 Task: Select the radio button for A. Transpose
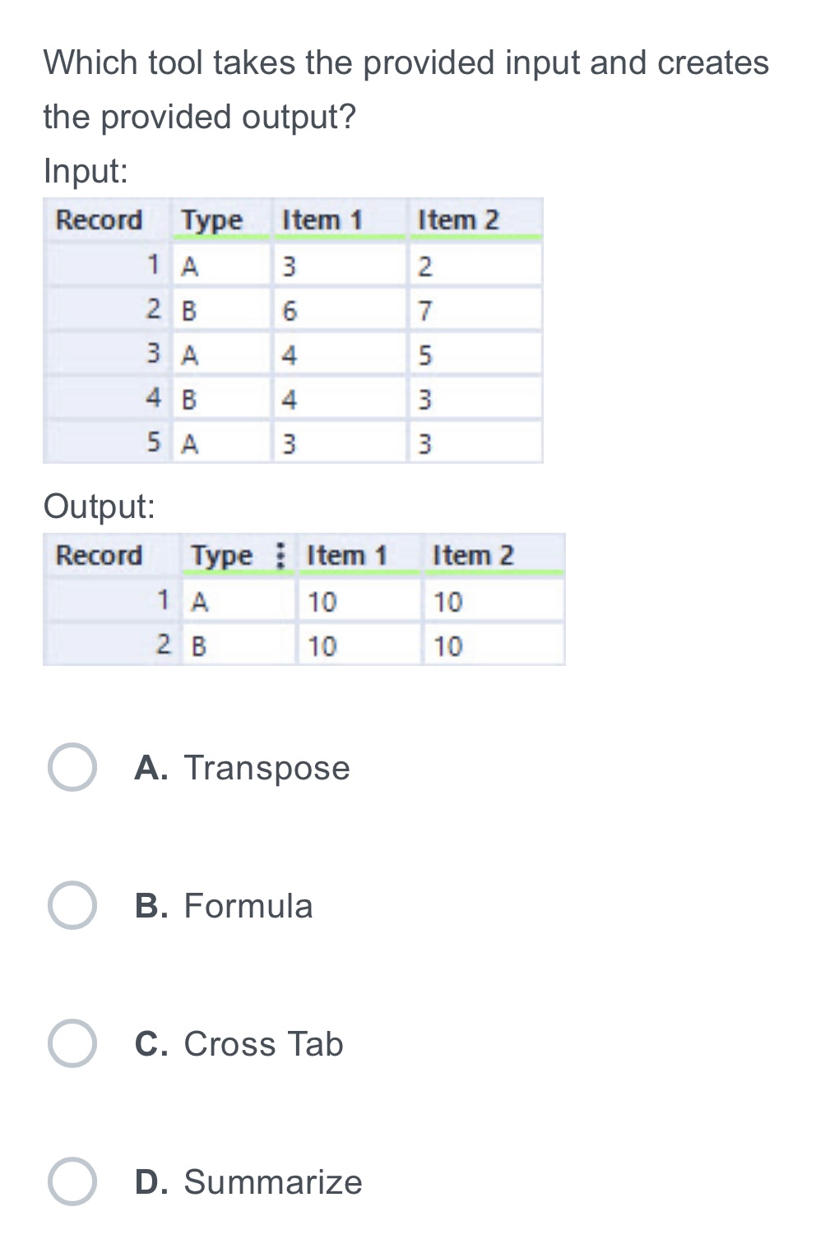point(72,767)
